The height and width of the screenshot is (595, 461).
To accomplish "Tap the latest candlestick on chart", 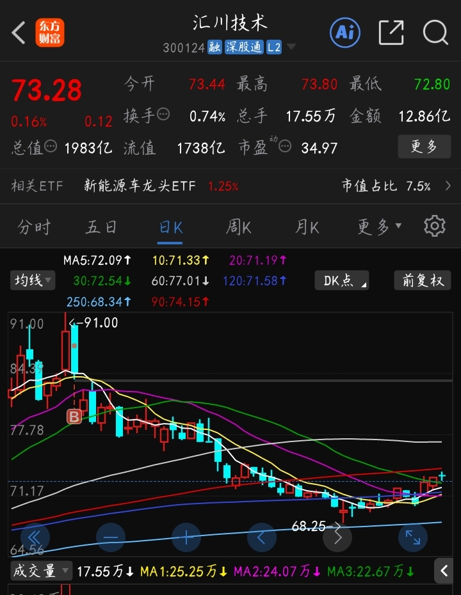I will pos(442,477).
